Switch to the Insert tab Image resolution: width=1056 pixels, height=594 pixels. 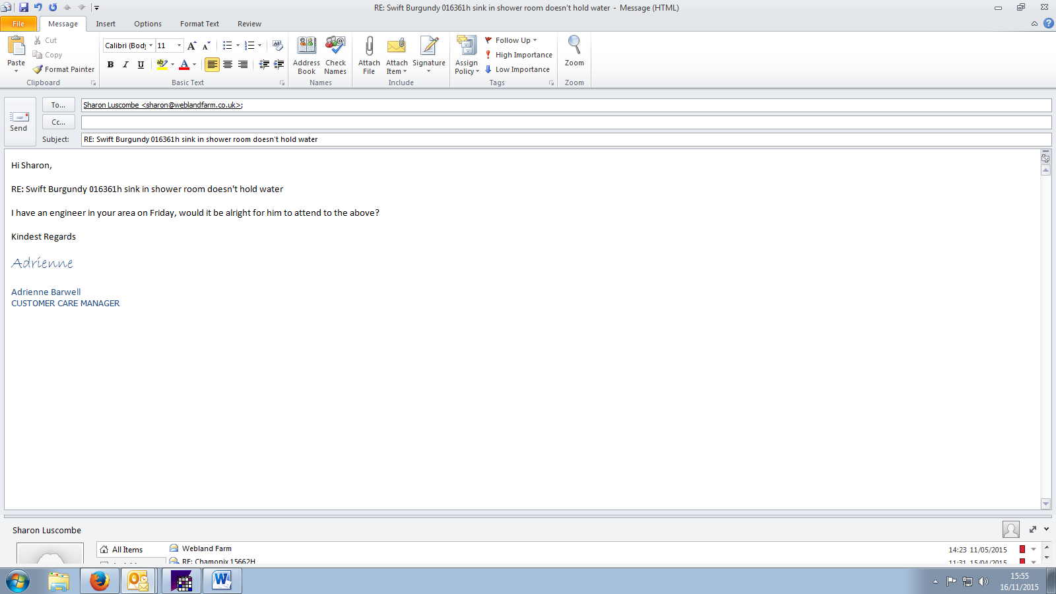click(x=106, y=24)
